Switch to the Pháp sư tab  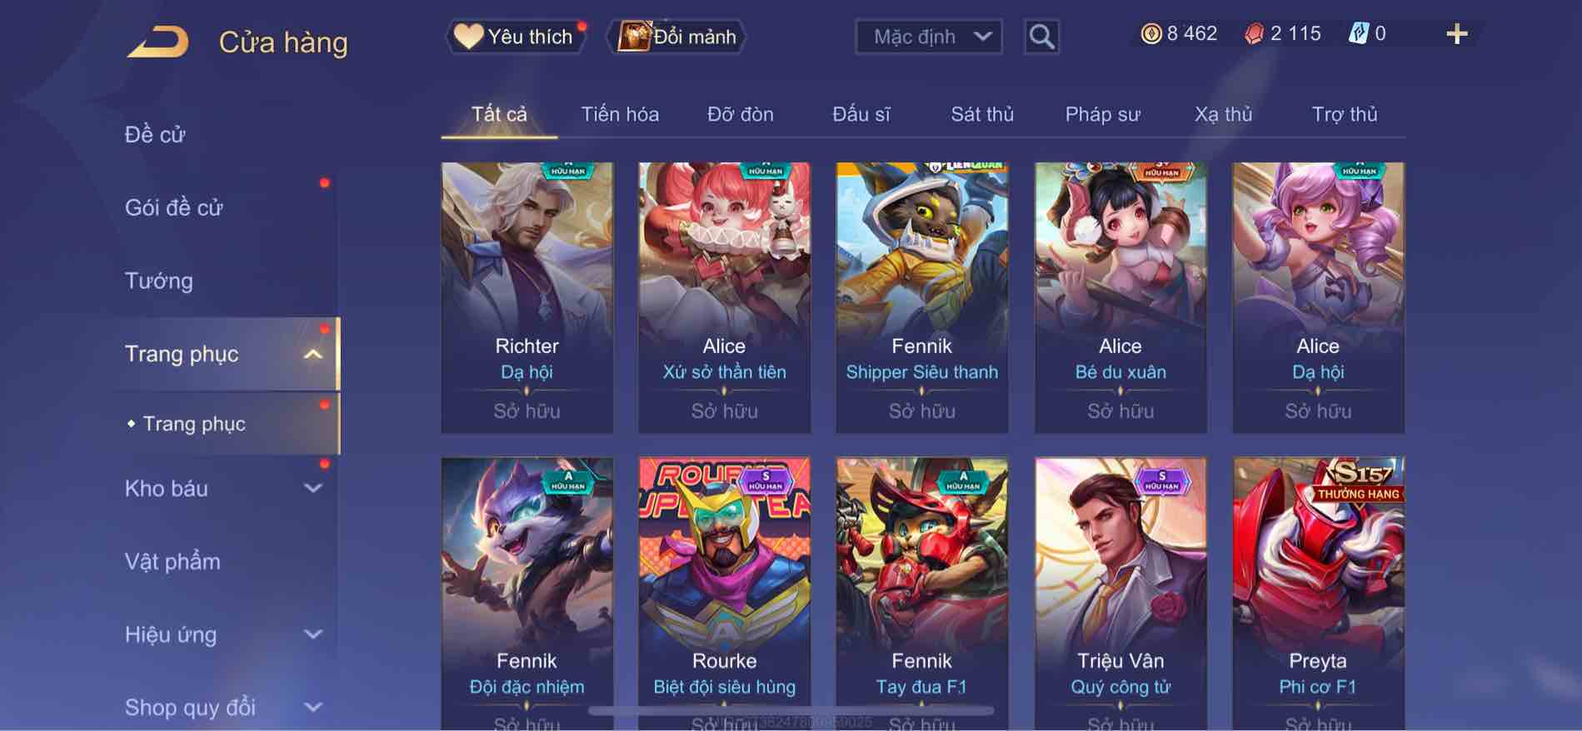1102,114
